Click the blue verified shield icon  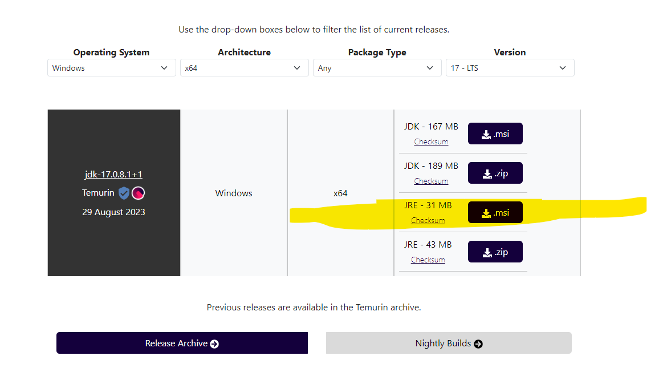pos(124,193)
